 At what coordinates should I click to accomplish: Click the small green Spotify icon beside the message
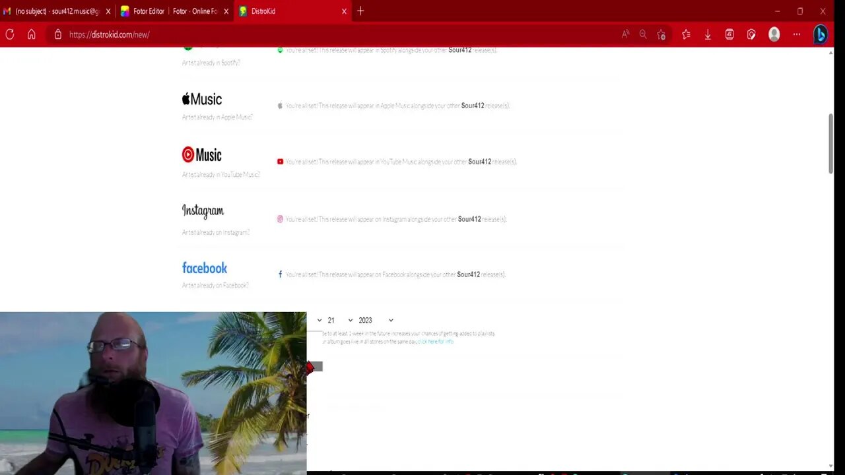tap(280, 50)
